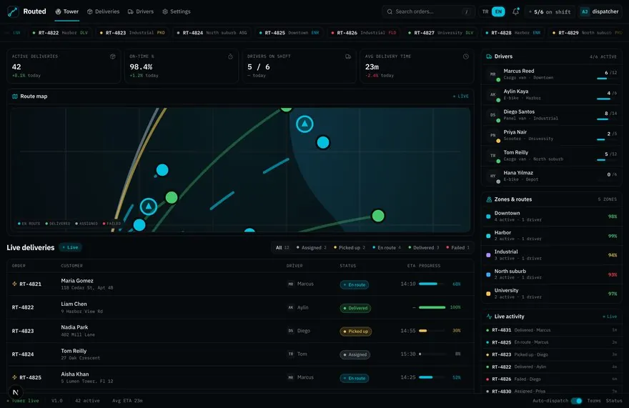Open the RT-4826 Failed activity entry

coord(552,379)
